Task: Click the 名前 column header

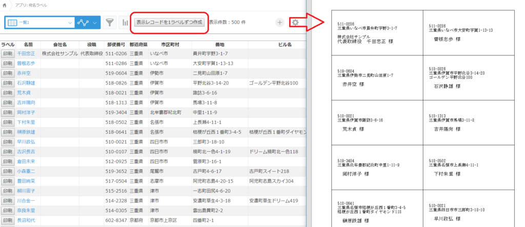Action: click(x=28, y=45)
